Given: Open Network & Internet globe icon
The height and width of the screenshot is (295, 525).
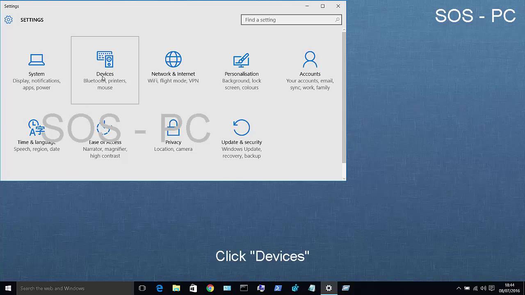Looking at the screenshot, I should pyautogui.click(x=173, y=59).
